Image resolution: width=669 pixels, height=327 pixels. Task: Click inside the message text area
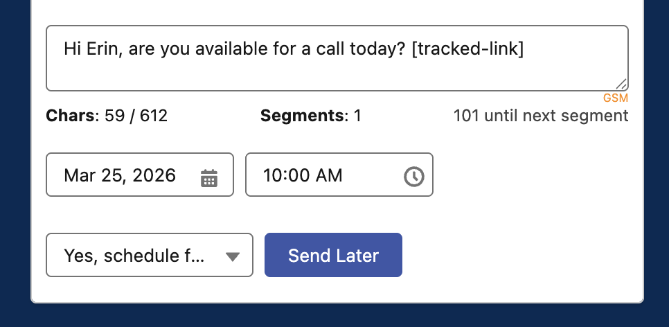coord(337,69)
